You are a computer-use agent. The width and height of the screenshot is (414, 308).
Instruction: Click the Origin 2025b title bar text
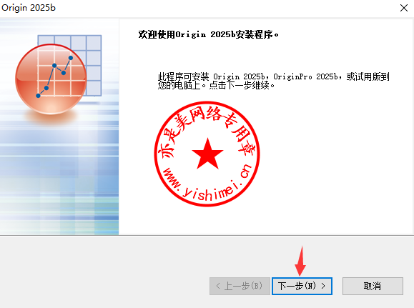[29, 8]
